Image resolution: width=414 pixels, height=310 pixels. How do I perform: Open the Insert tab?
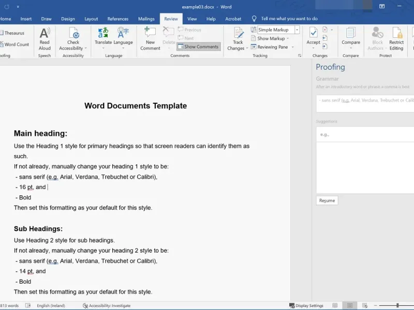tap(26, 19)
